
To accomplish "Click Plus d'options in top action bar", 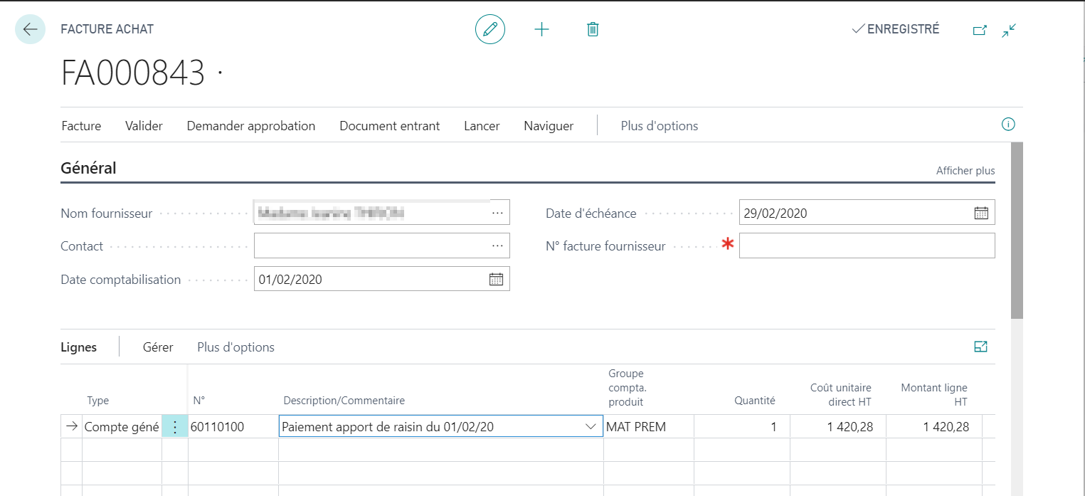I will click(x=660, y=126).
